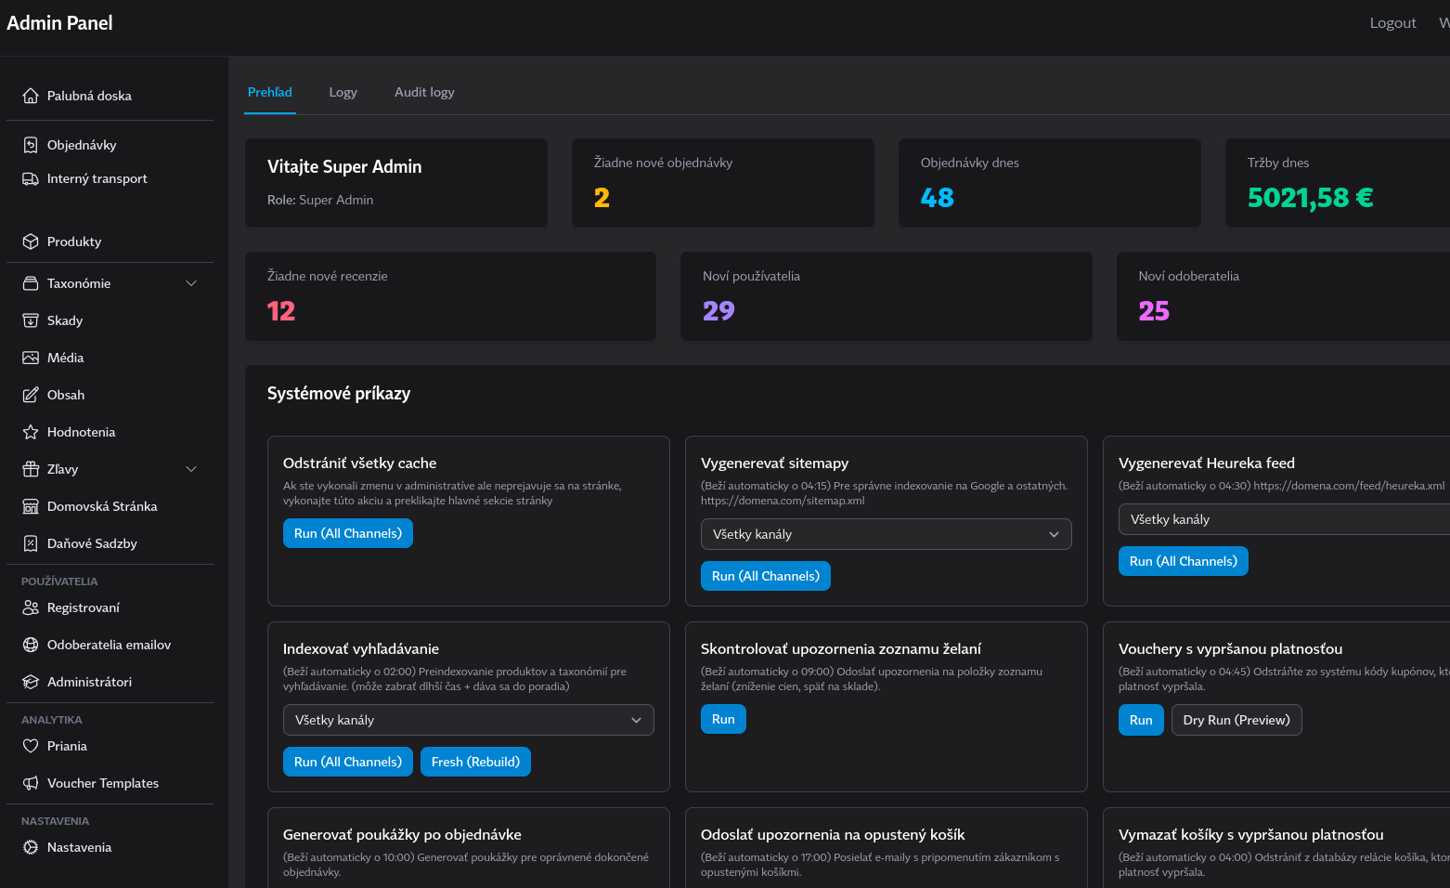Click the Skady warehouse icon
Image resolution: width=1450 pixels, height=888 pixels.
click(31, 320)
